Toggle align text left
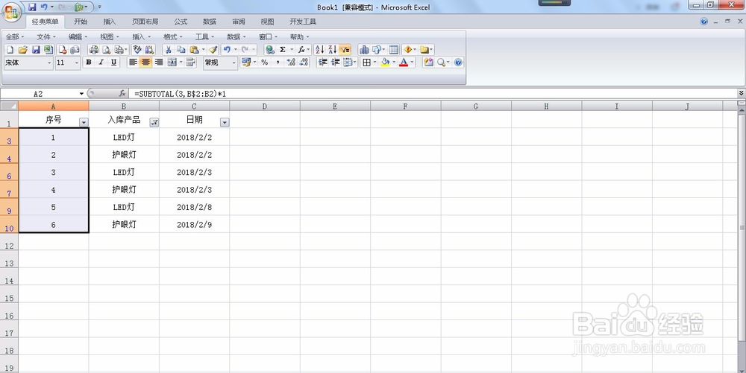Image resolution: width=746 pixels, height=373 pixels. (134, 63)
